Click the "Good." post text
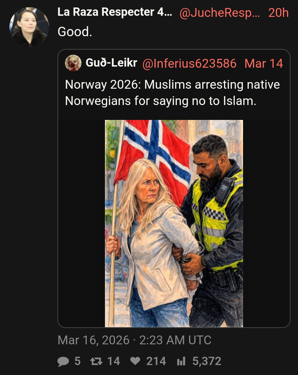The image size is (298, 375). (x=75, y=32)
